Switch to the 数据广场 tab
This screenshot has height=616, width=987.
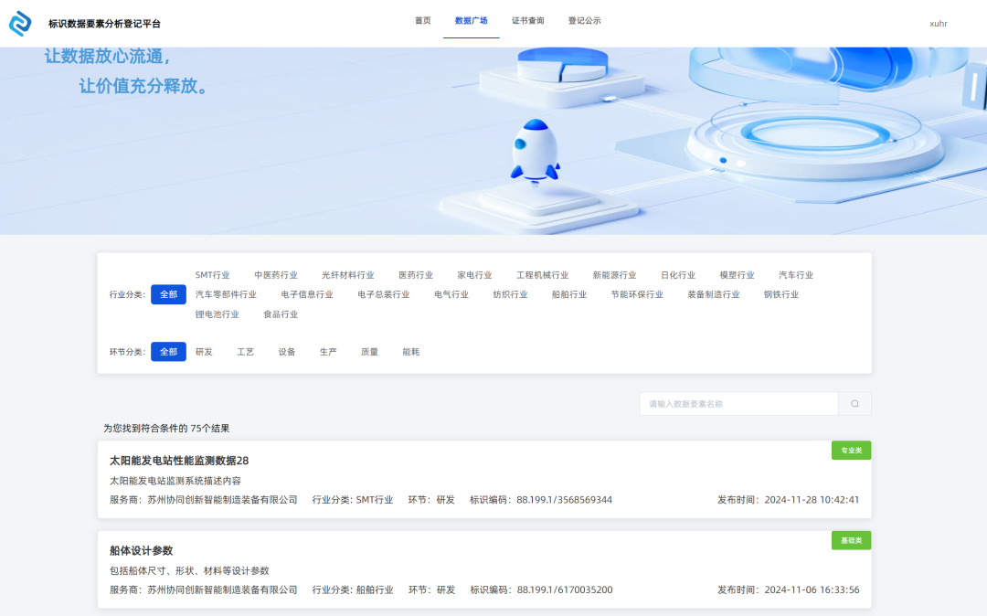pyautogui.click(x=472, y=19)
